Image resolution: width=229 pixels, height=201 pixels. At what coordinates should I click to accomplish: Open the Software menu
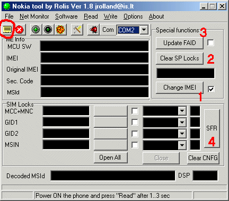(x=66, y=16)
